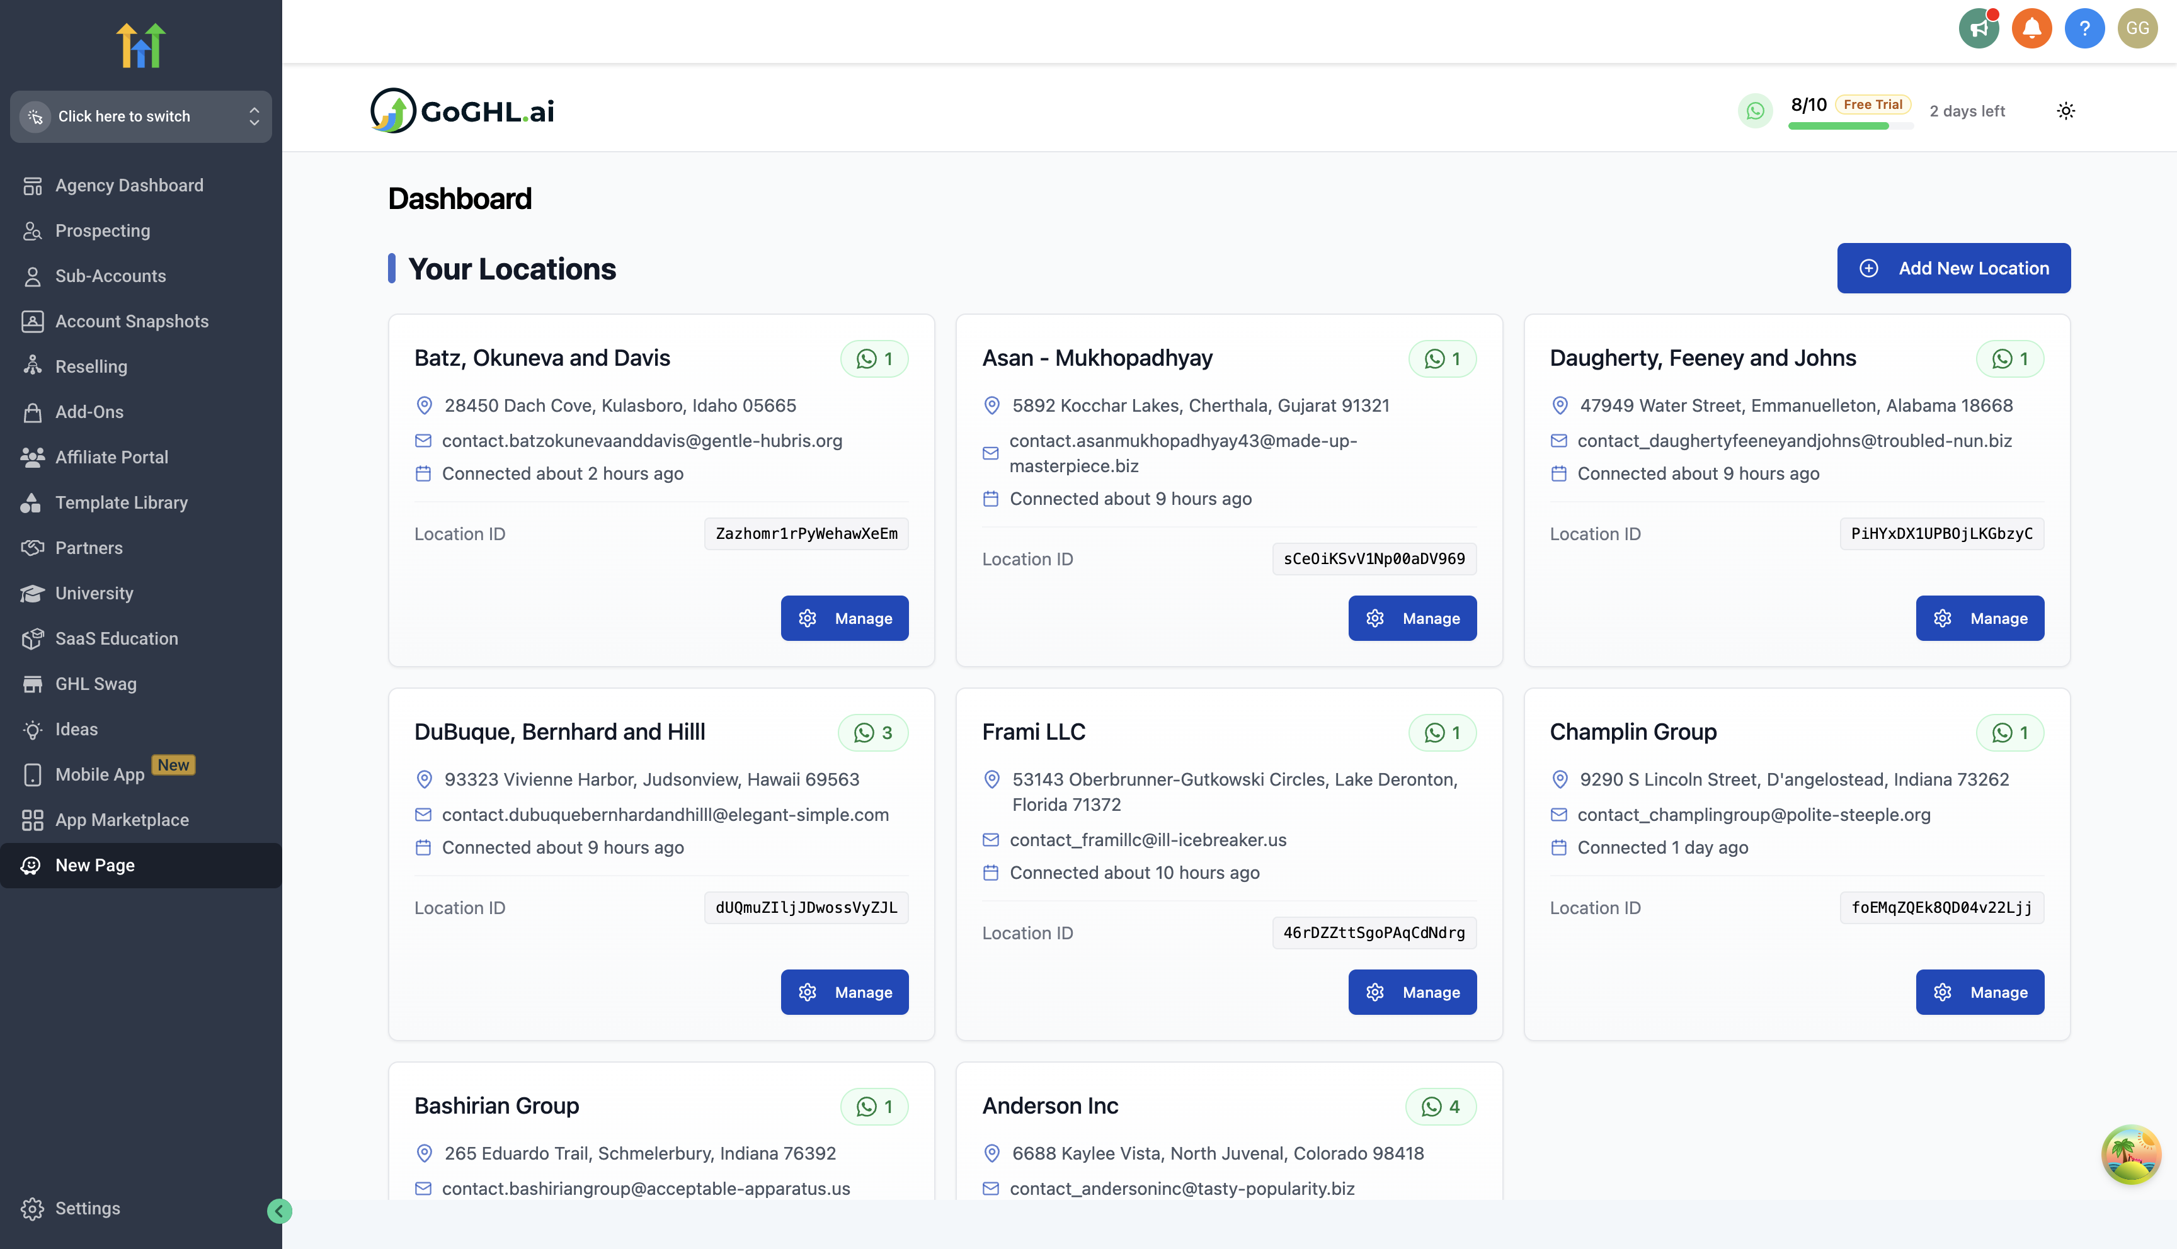Open University in sidebar
This screenshot has height=1249, width=2177.
[x=140, y=594]
